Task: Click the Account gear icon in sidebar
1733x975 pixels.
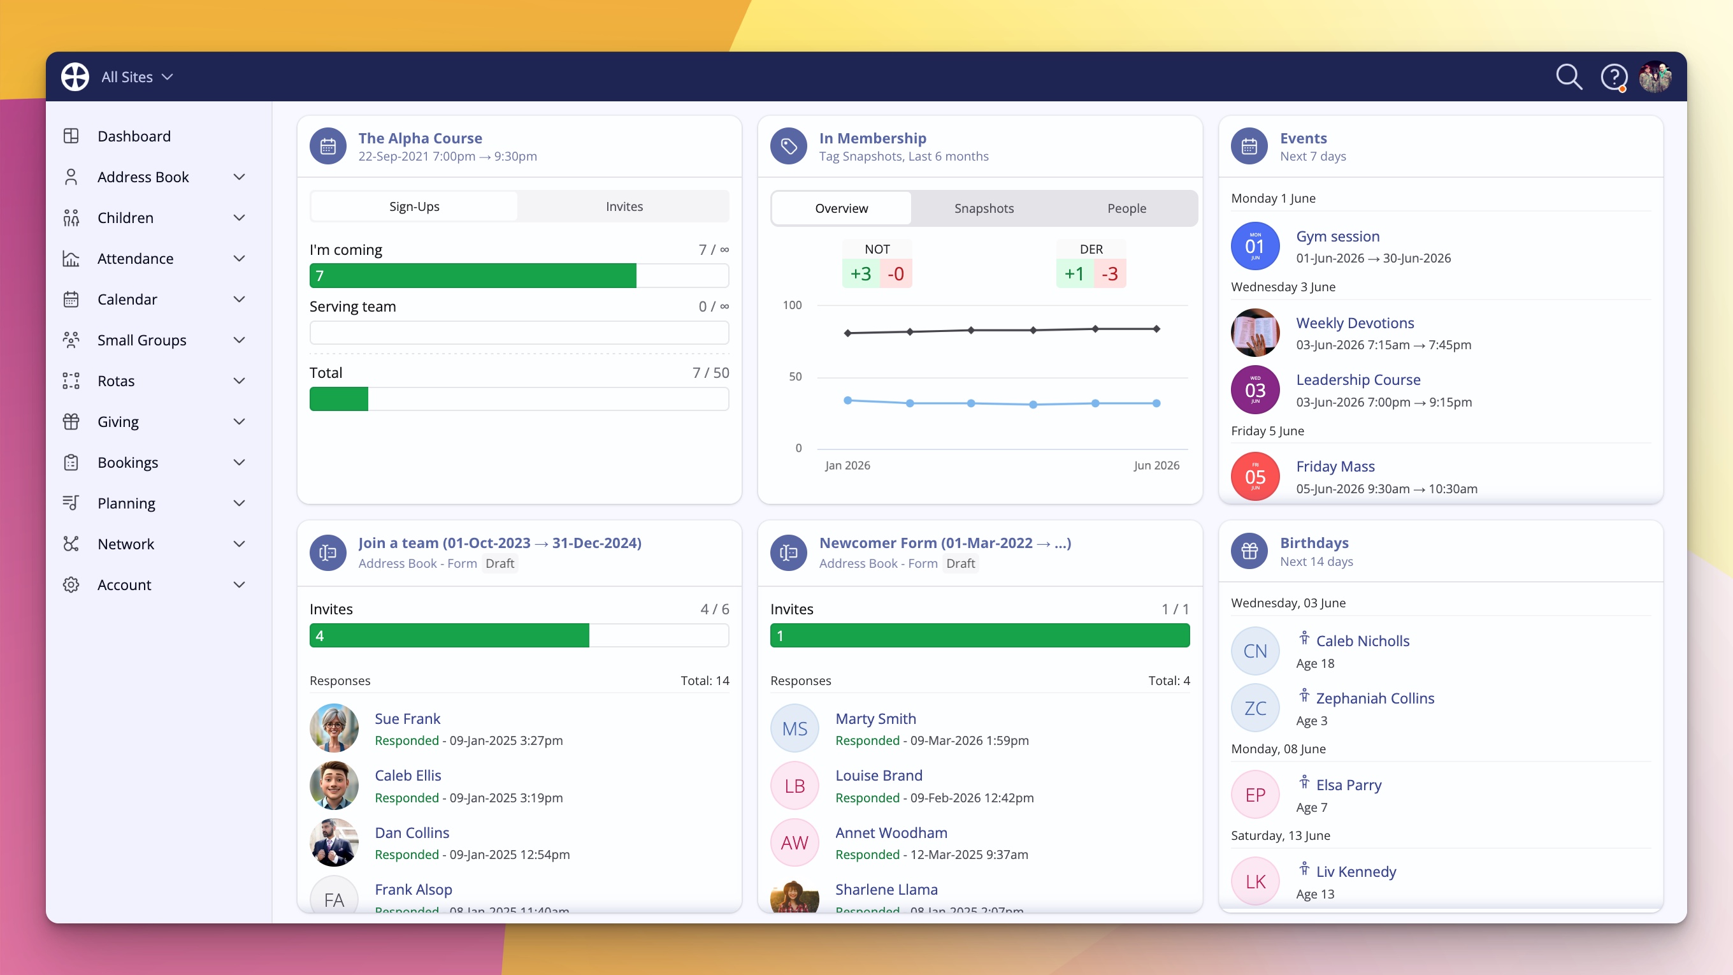Action: (71, 585)
